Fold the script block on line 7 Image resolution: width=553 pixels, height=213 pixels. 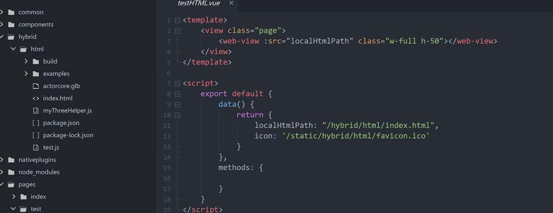pos(177,84)
